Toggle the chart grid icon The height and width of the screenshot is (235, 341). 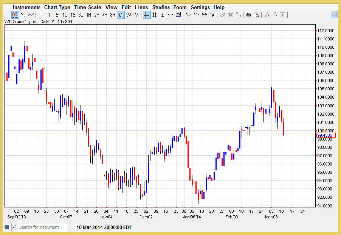point(154,15)
